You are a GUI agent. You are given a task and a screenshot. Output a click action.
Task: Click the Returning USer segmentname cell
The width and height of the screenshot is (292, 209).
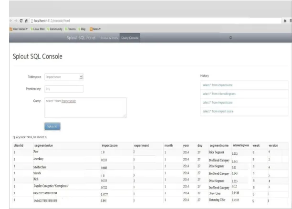[x=217, y=200]
